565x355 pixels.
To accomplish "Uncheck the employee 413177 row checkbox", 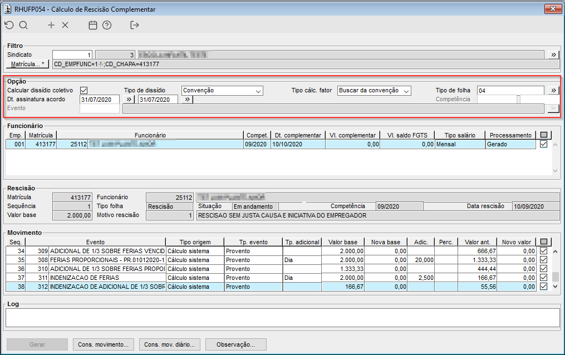I will pos(544,144).
